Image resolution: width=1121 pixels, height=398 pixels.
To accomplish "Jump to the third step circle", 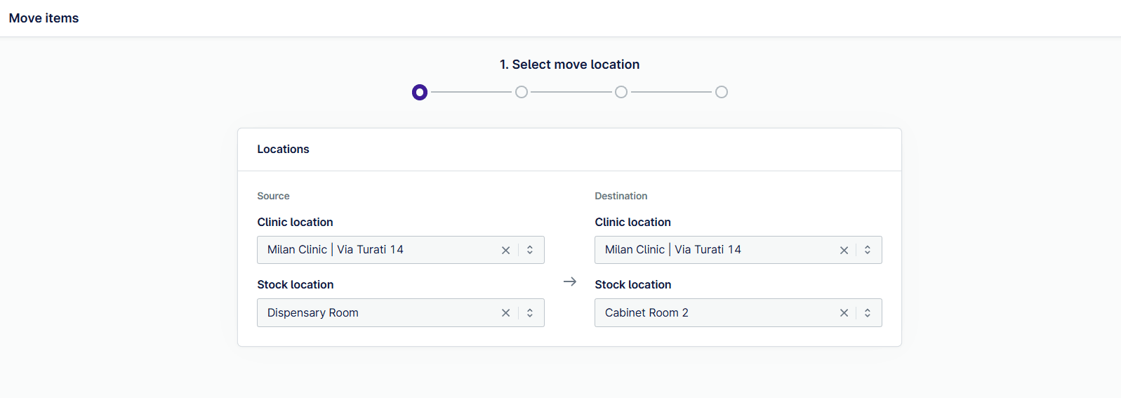I will [x=621, y=92].
